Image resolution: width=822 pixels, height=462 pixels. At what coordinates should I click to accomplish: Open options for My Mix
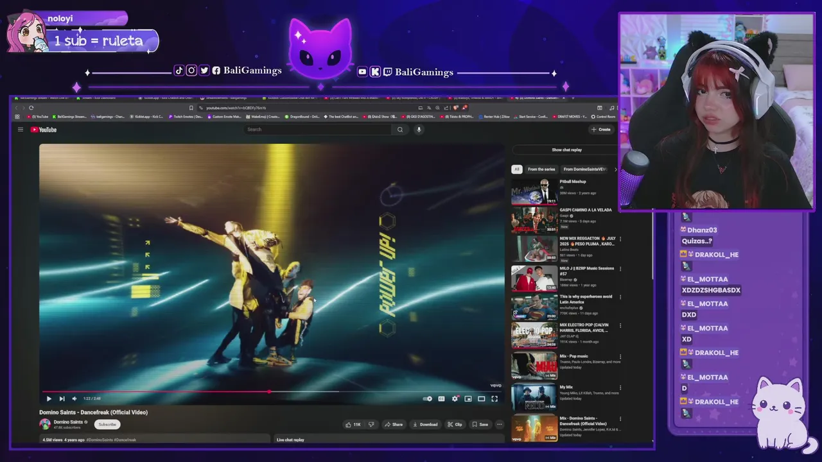tap(620, 388)
